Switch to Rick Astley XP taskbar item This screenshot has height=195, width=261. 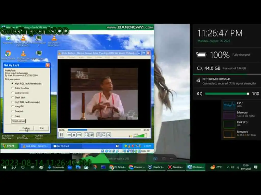[35, 146]
